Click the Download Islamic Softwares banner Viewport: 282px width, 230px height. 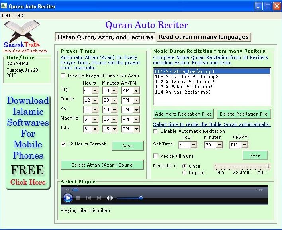(x=28, y=143)
